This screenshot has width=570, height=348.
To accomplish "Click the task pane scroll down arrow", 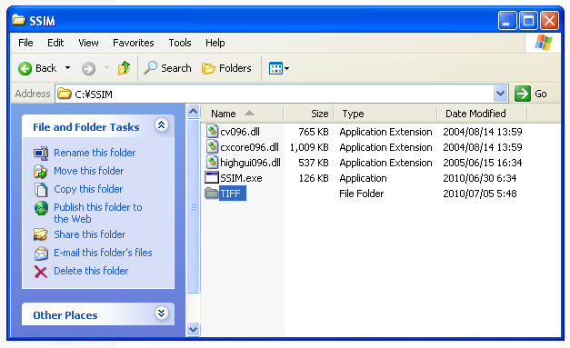I will pyautogui.click(x=193, y=330).
